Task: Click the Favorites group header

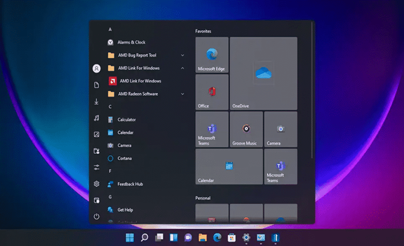Action: tap(204, 31)
